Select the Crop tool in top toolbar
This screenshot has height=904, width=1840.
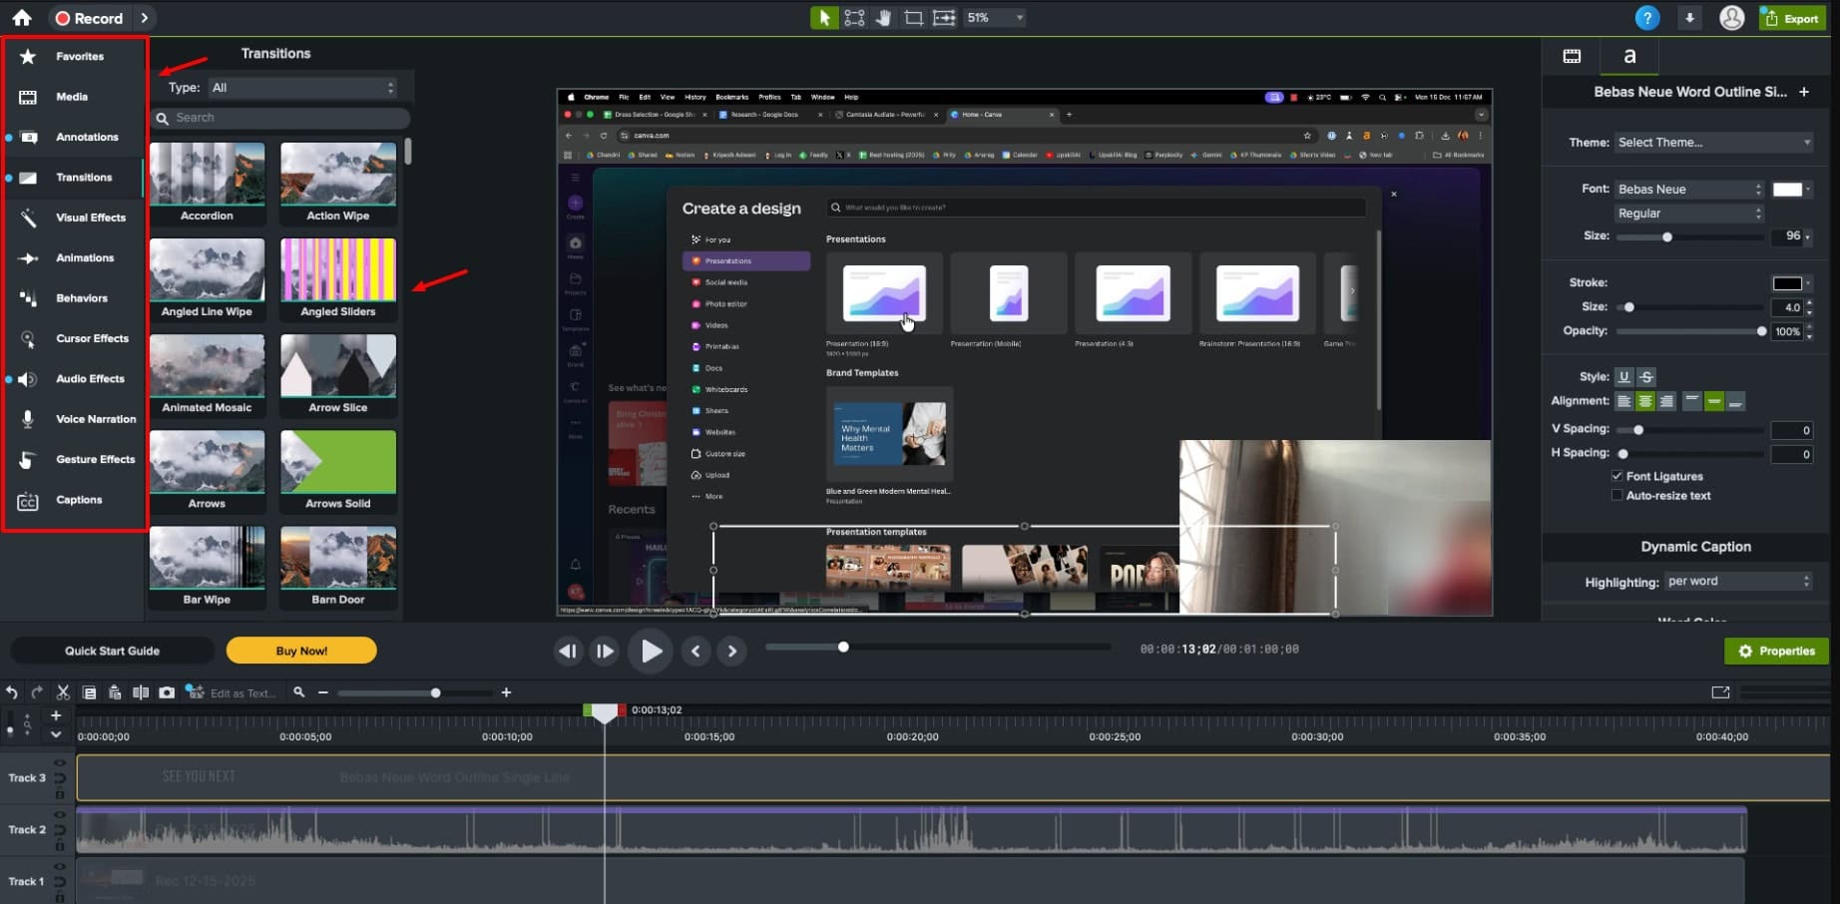pyautogui.click(x=913, y=18)
